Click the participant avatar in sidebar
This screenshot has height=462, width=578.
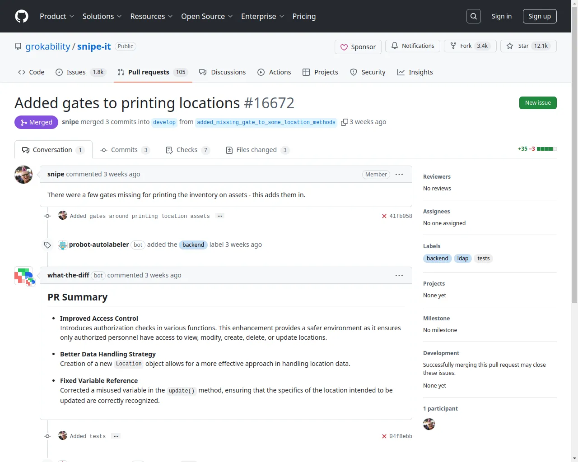[429, 424]
